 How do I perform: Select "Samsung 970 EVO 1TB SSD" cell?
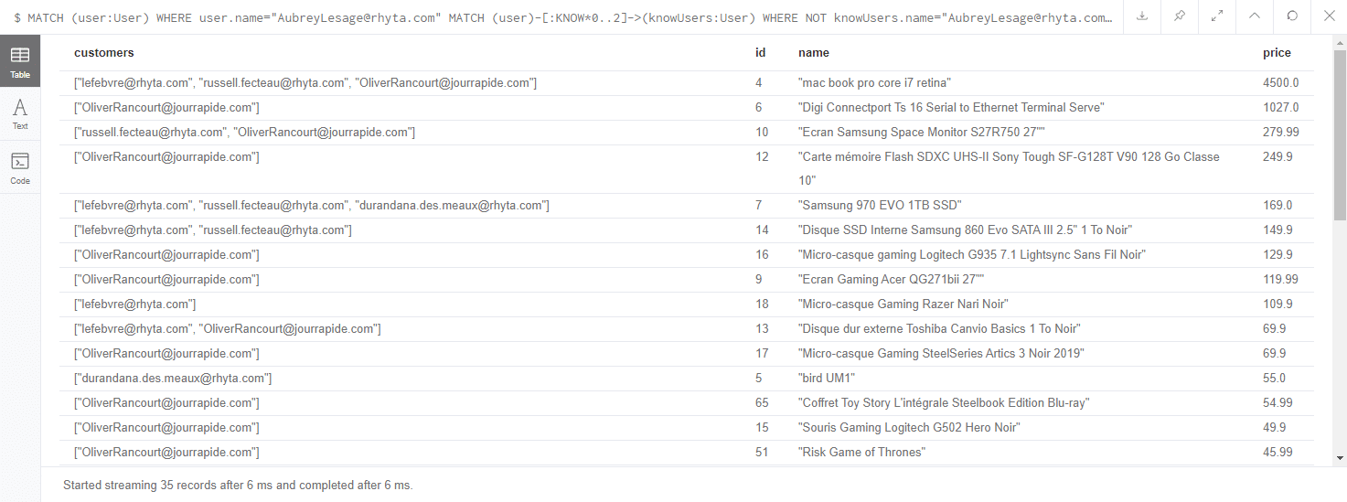(x=880, y=206)
